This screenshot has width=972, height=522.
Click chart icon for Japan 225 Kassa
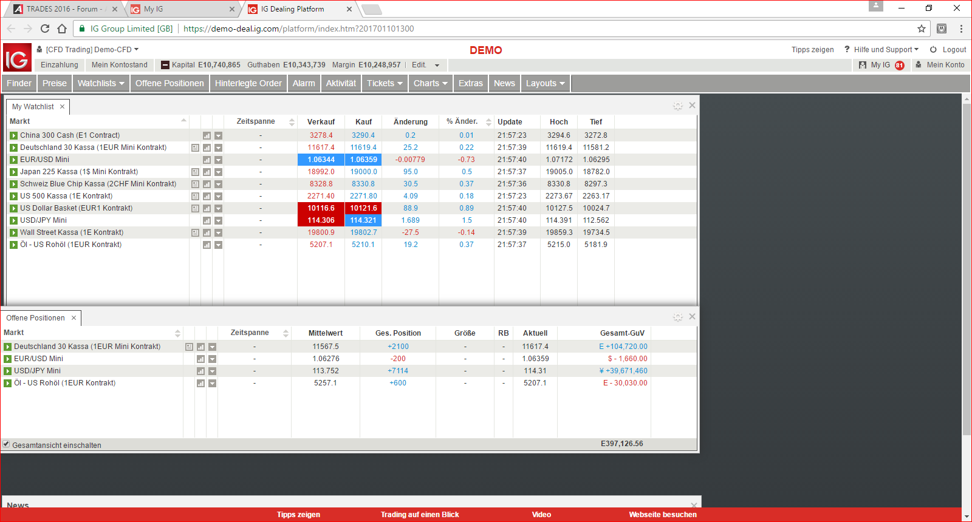tap(207, 172)
